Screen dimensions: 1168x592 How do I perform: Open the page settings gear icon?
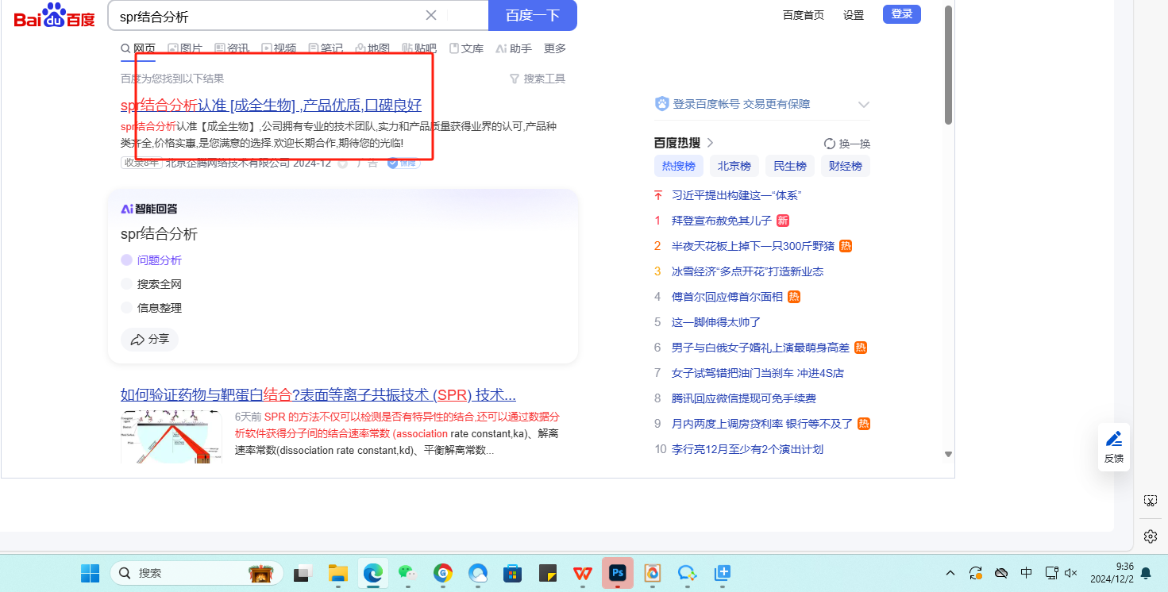click(x=1150, y=536)
